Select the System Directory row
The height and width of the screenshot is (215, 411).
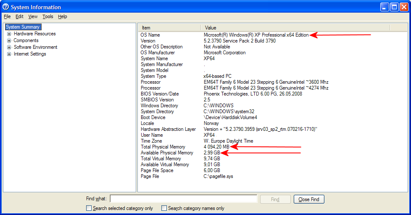coord(273,111)
